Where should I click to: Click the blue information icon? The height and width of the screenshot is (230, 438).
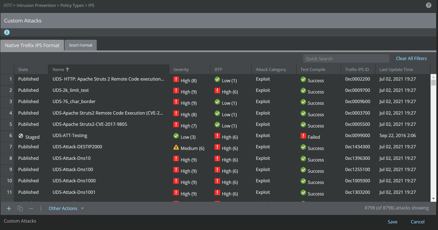coord(7,32)
